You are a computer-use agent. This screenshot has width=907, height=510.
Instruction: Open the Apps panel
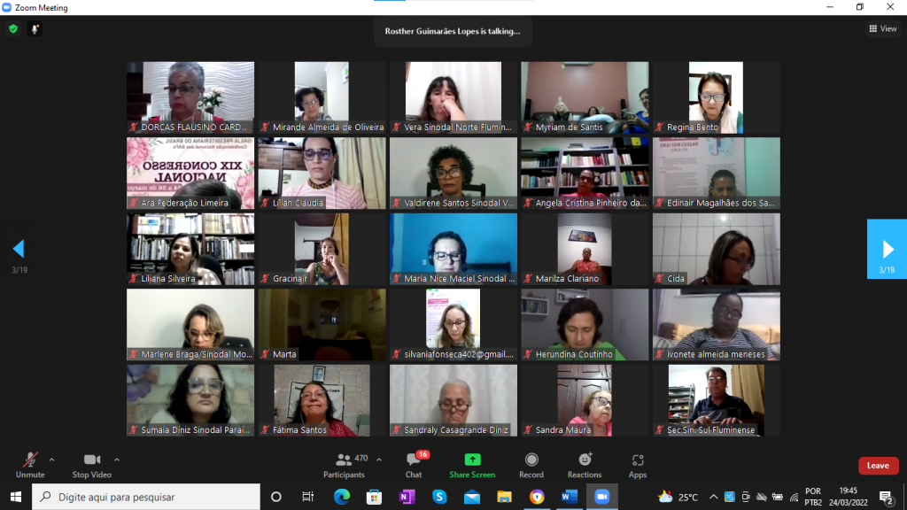tap(638, 465)
